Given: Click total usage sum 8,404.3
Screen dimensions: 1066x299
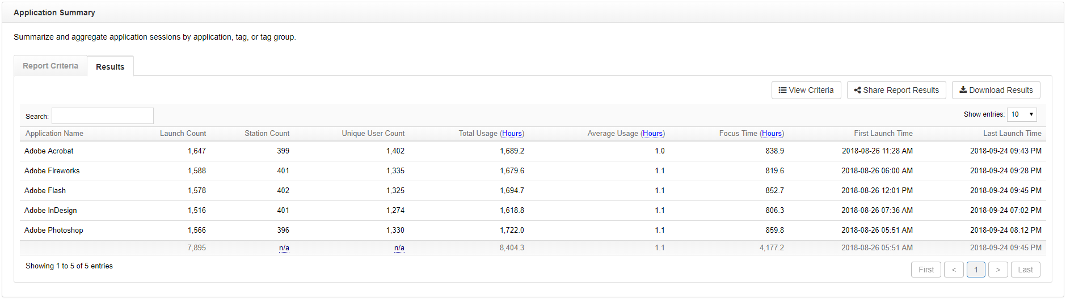Looking at the screenshot, I should click(x=512, y=248).
